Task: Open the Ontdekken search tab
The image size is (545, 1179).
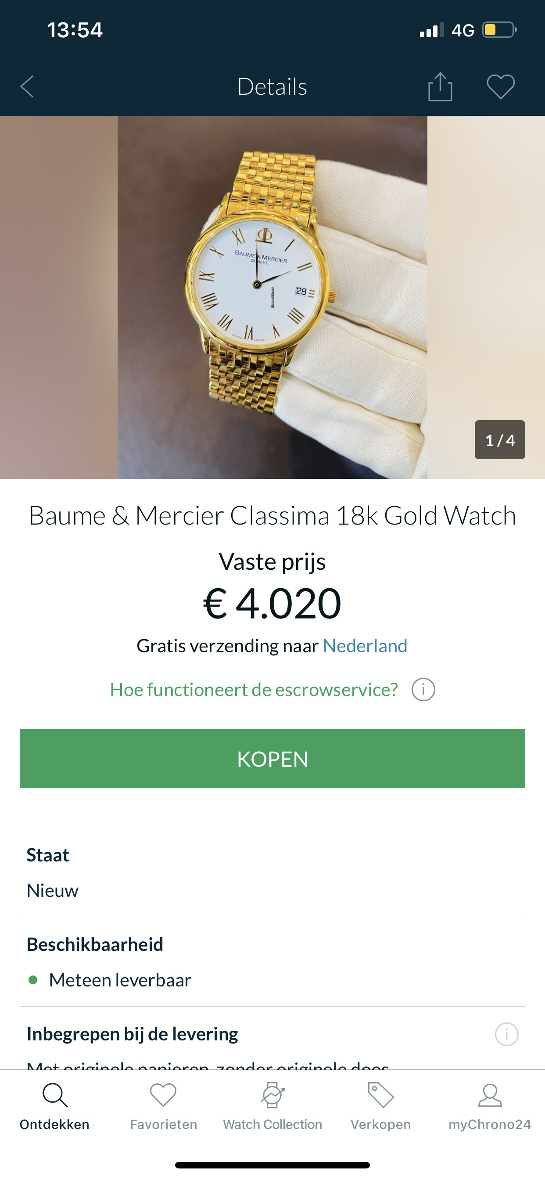Action: tap(54, 1106)
